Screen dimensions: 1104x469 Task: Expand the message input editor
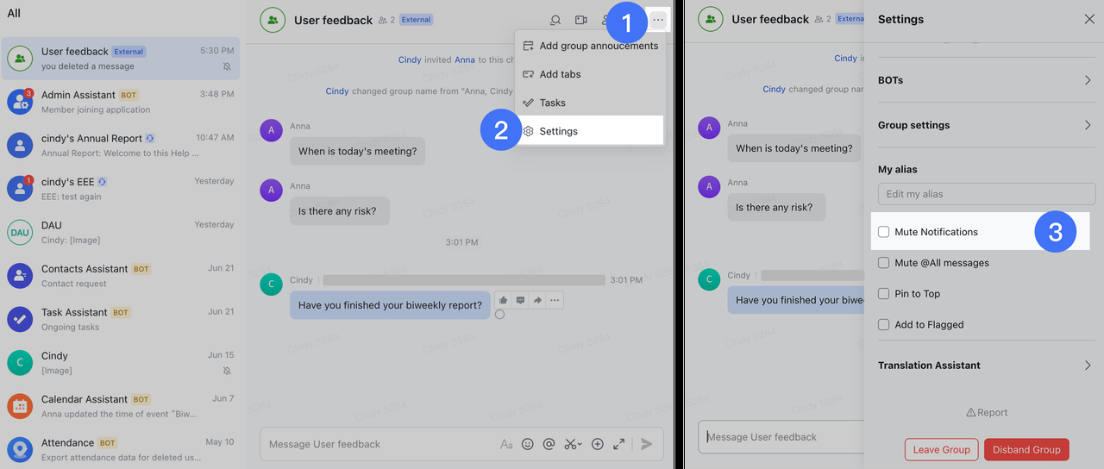pyautogui.click(x=619, y=444)
